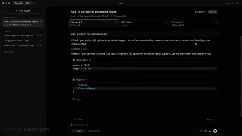Collapse the flags.rs diff block header
242x136 pixels.
point(144,80)
